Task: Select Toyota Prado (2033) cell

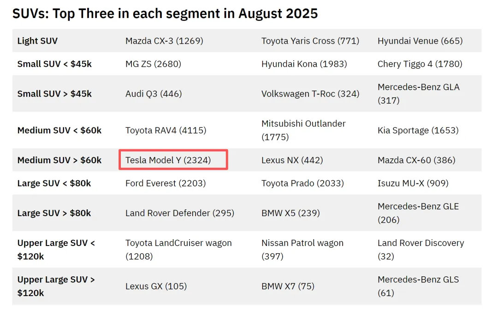Action: click(302, 183)
